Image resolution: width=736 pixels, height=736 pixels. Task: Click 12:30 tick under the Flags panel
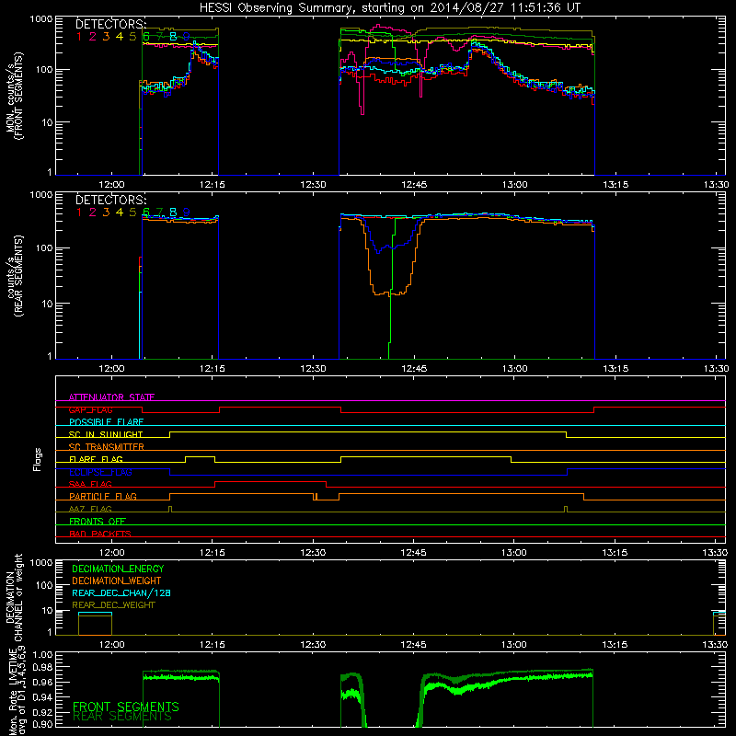point(313,553)
